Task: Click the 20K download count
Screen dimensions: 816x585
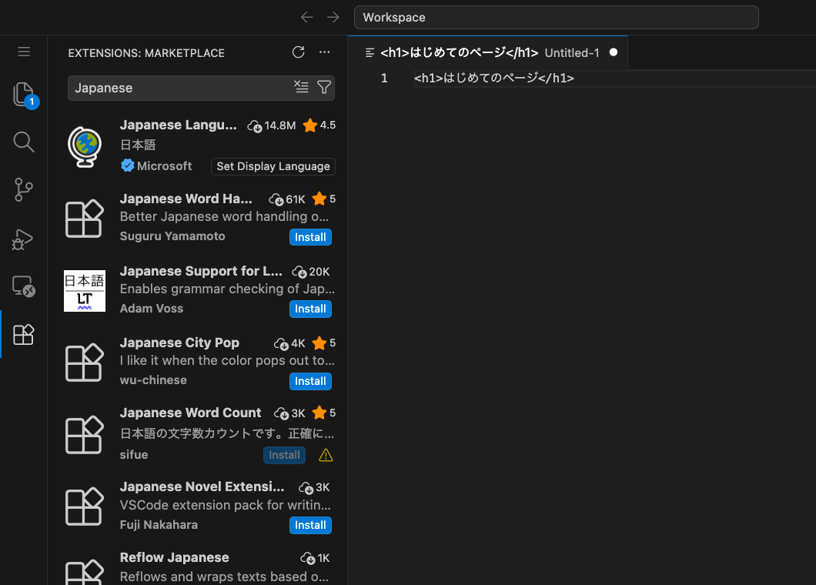Action: 311,272
